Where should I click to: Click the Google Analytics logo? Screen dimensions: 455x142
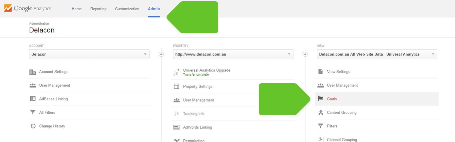click(28, 8)
